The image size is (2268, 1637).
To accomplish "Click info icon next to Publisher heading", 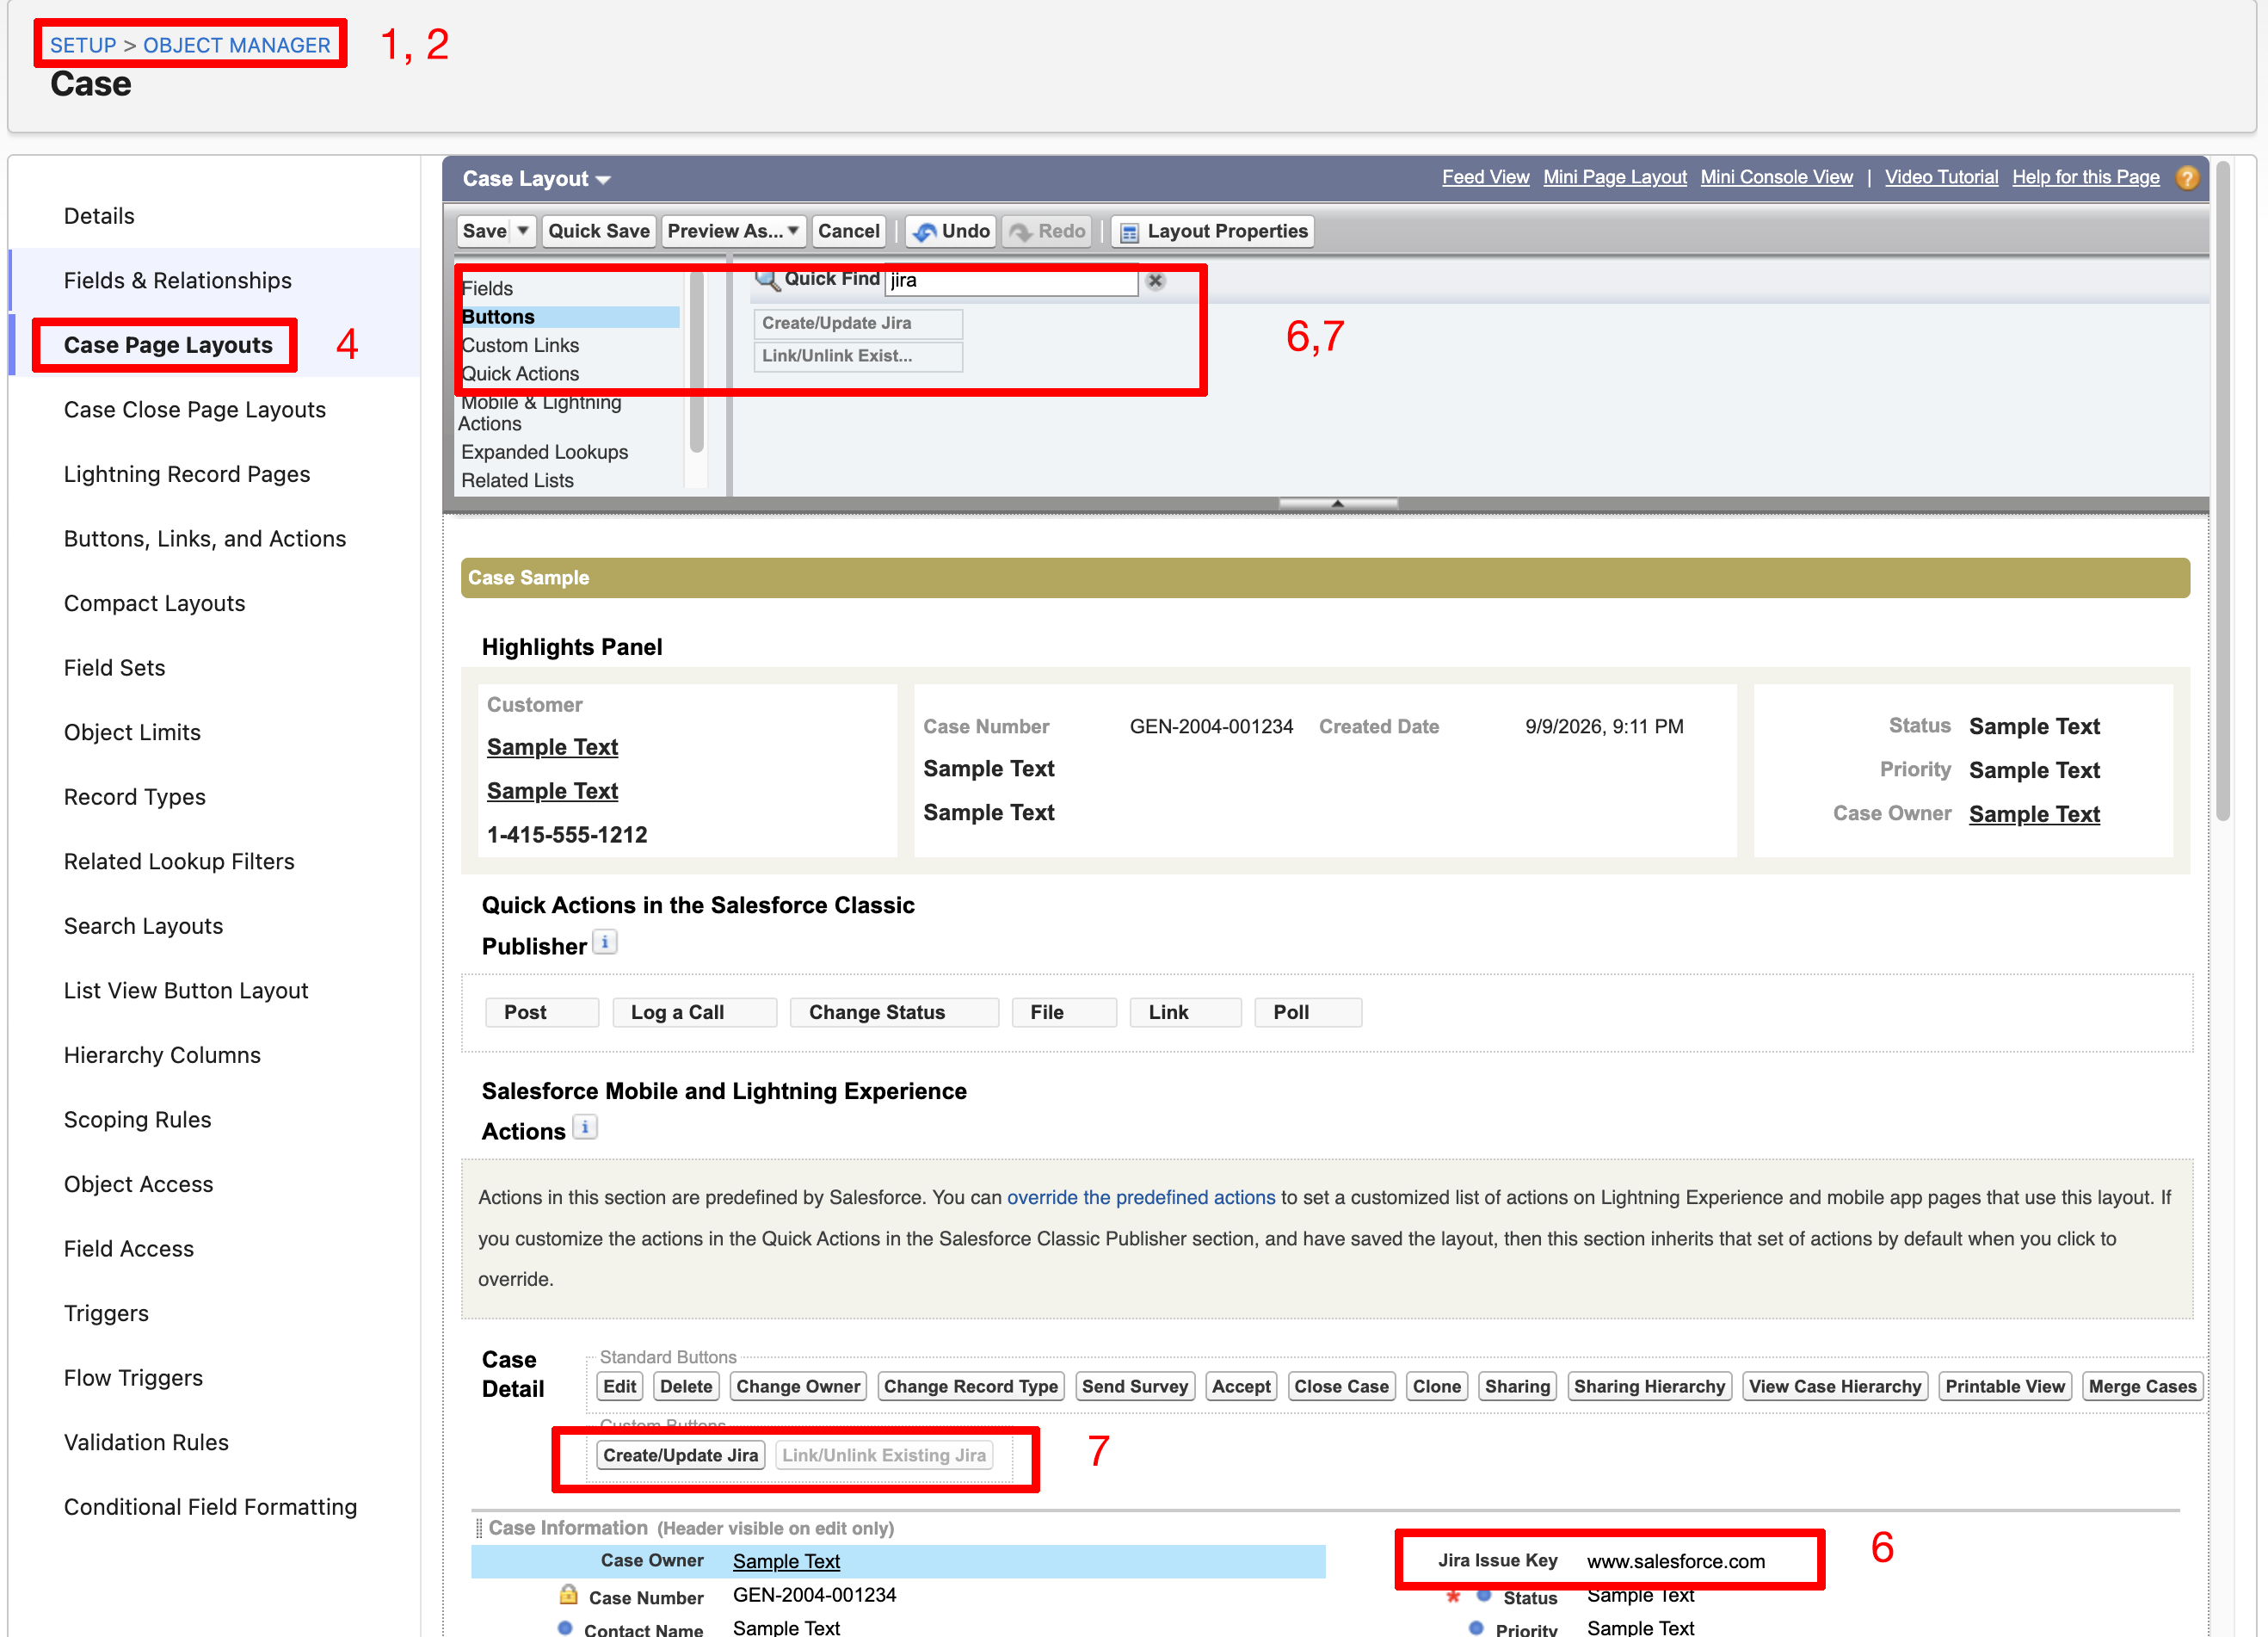I will 604,942.
